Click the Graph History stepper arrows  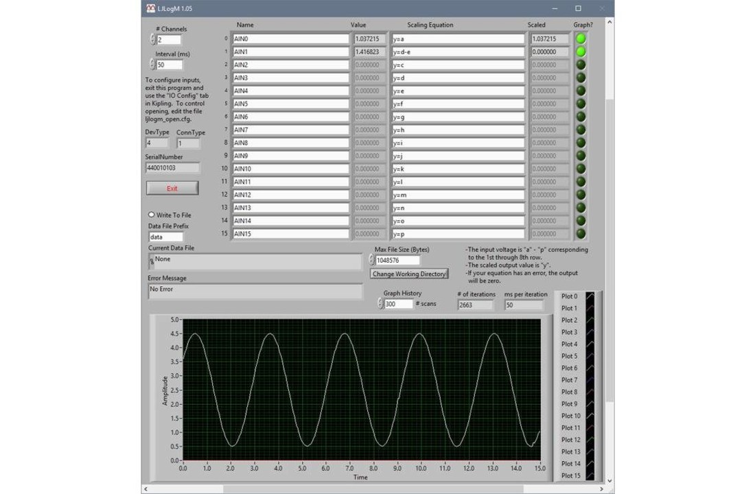380,304
